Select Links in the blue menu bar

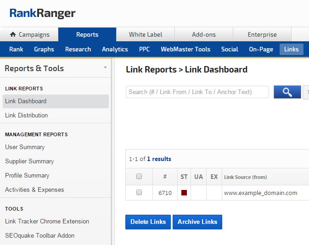(291, 49)
